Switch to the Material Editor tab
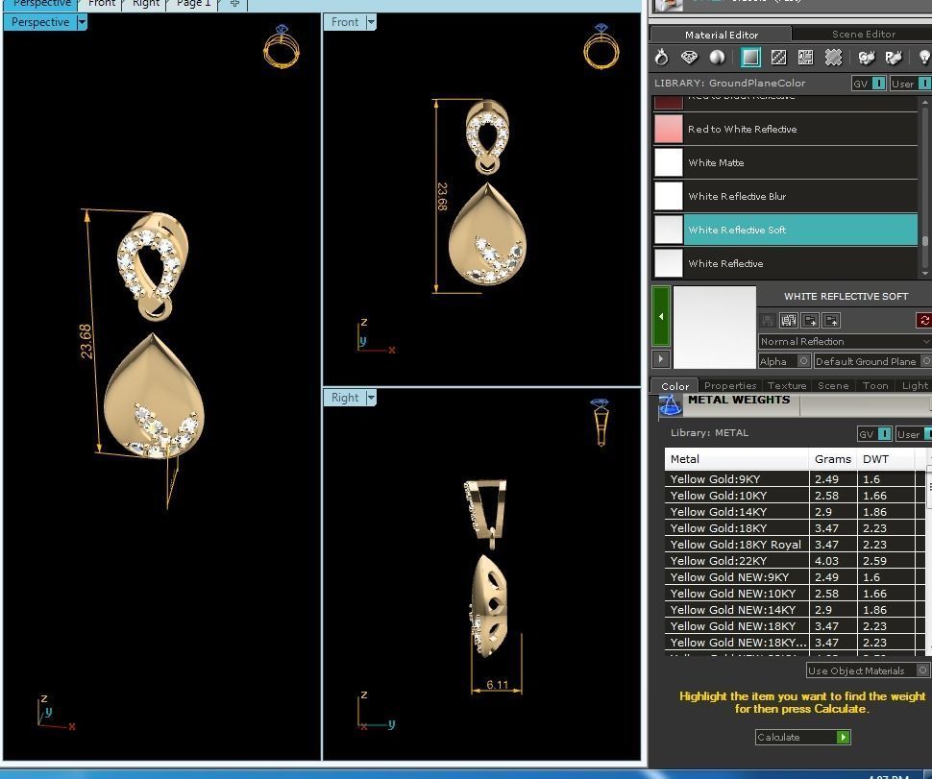The image size is (932, 779). (x=721, y=35)
